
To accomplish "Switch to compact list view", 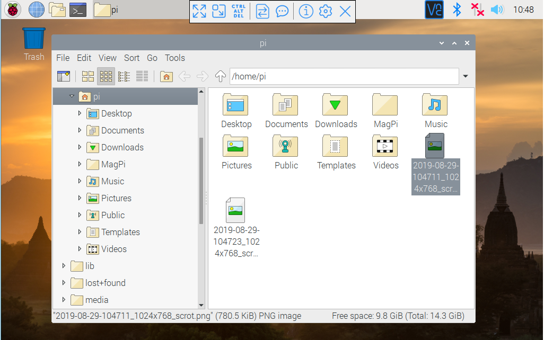I will click(x=124, y=76).
